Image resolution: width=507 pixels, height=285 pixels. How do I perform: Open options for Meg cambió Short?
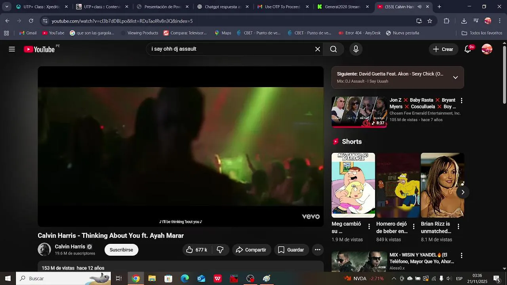[x=369, y=226]
